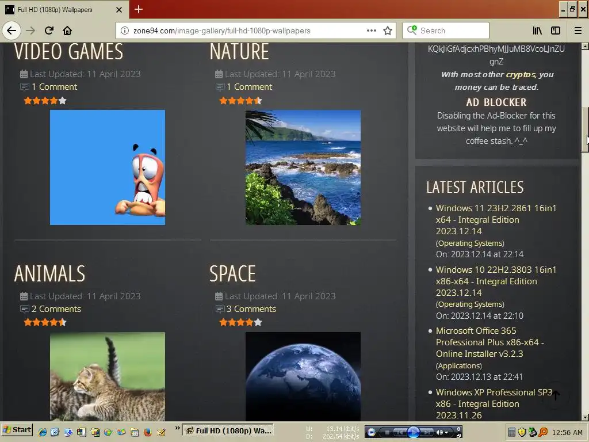The height and width of the screenshot is (442, 589).
Task: Go to the browser home page
Action: (x=67, y=31)
